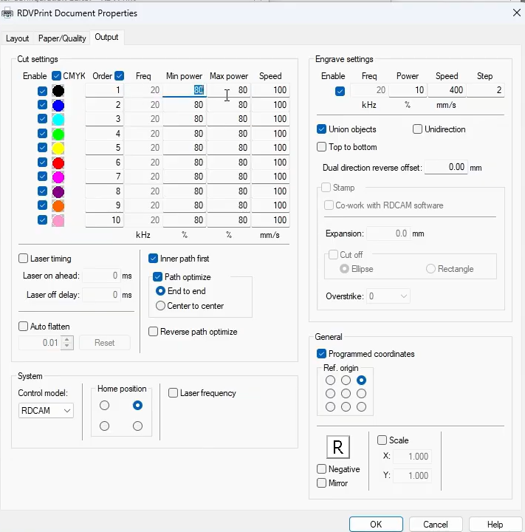Click the Auto flatten value spinner arrows

click(x=67, y=343)
